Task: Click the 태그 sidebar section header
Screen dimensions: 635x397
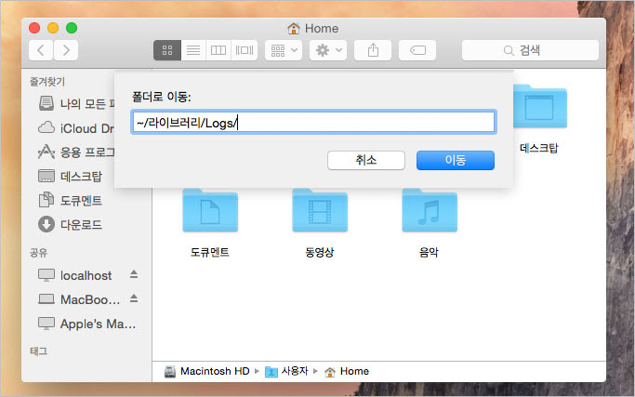Action: 38,351
